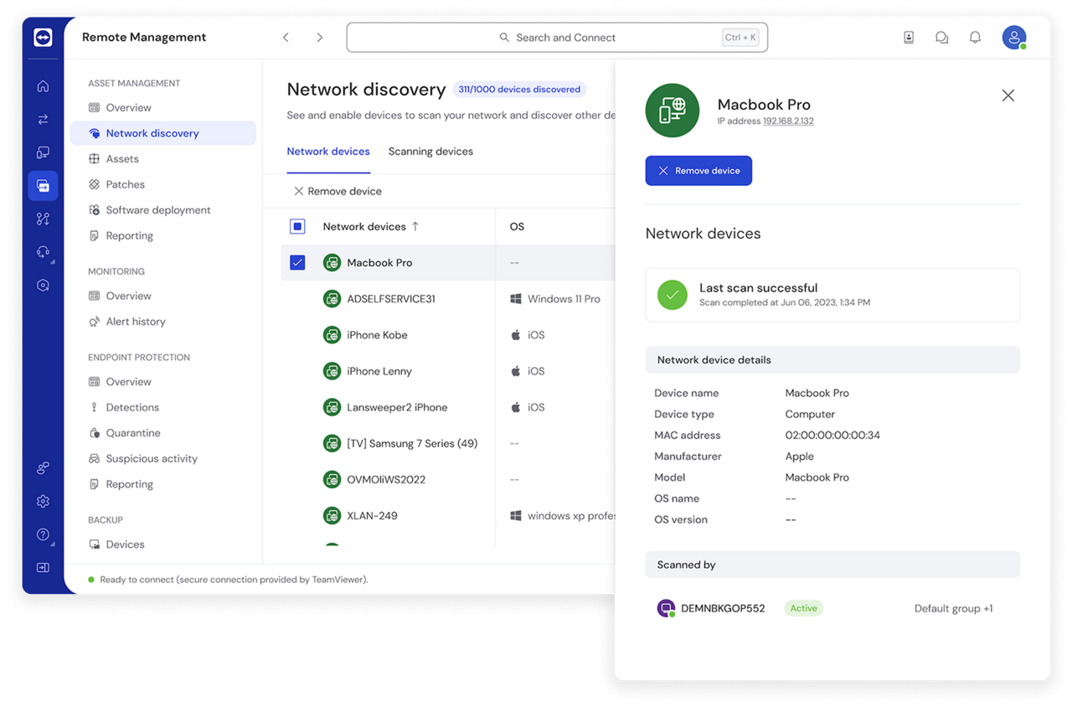Sort by Network devices column arrow
This screenshot has height=707, width=1072.
[x=415, y=226]
